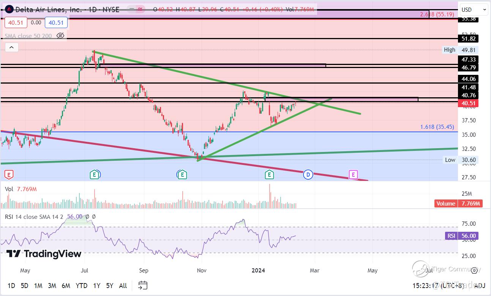This screenshot has width=491, height=296.
Task: Collapse the indicator legend with the caret button
Action: click(x=11, y=47)
